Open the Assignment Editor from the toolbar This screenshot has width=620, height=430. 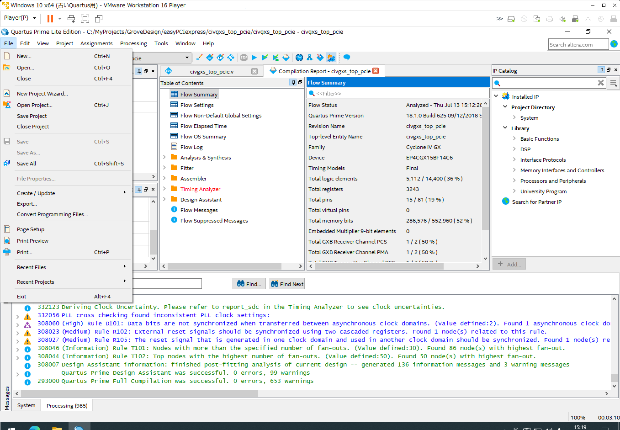(x=210, y=58)
